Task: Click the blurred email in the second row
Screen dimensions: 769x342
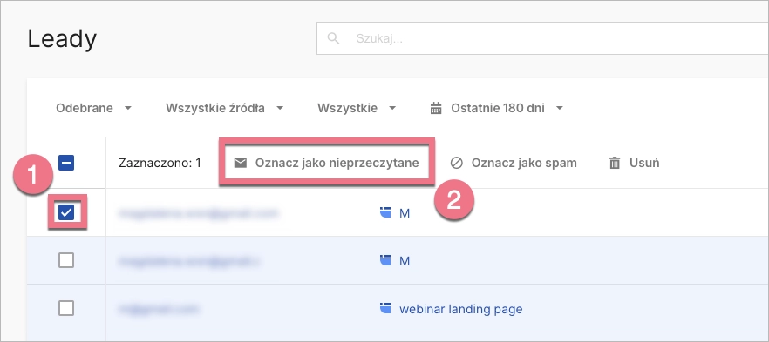Action: click(189, 261)
